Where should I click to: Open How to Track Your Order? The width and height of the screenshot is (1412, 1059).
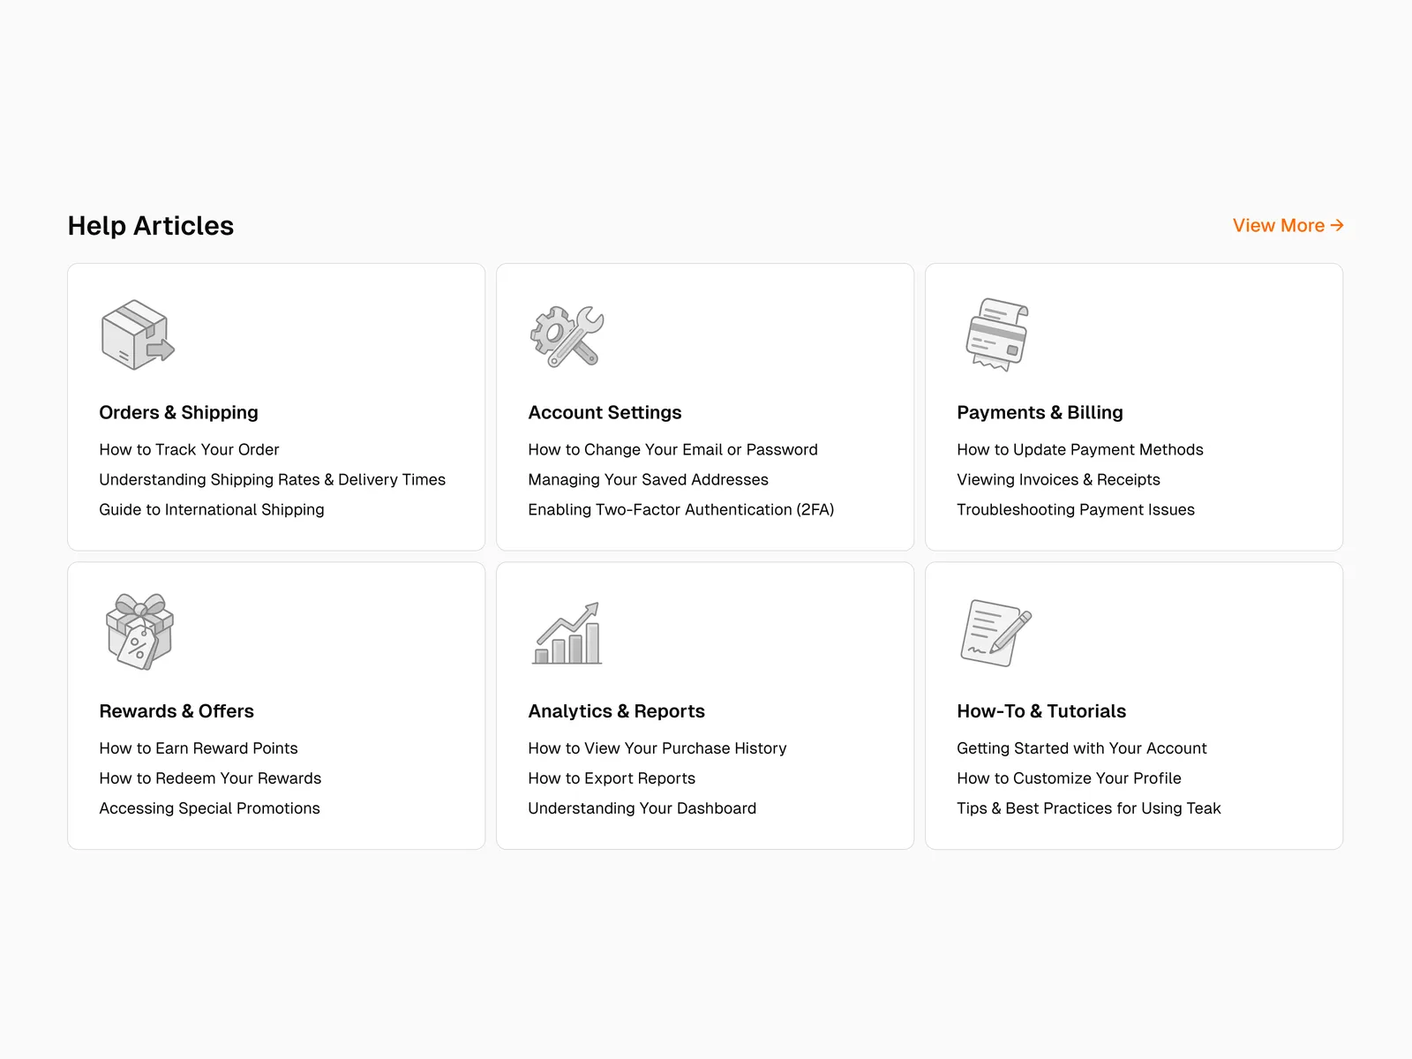189,450
